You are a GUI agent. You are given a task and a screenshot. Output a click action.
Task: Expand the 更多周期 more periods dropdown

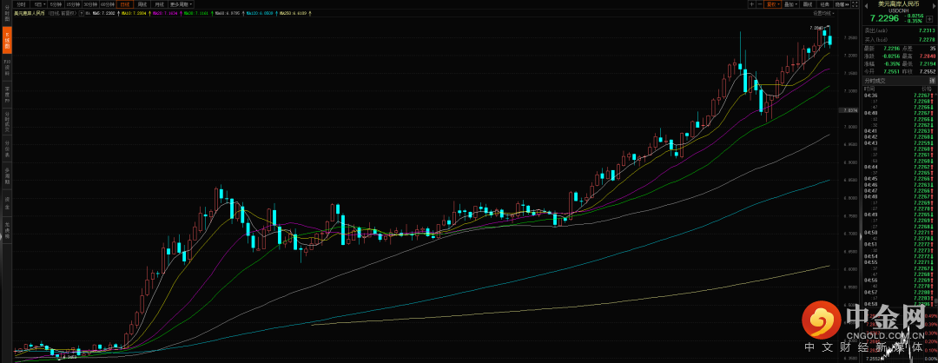[181, 4]
